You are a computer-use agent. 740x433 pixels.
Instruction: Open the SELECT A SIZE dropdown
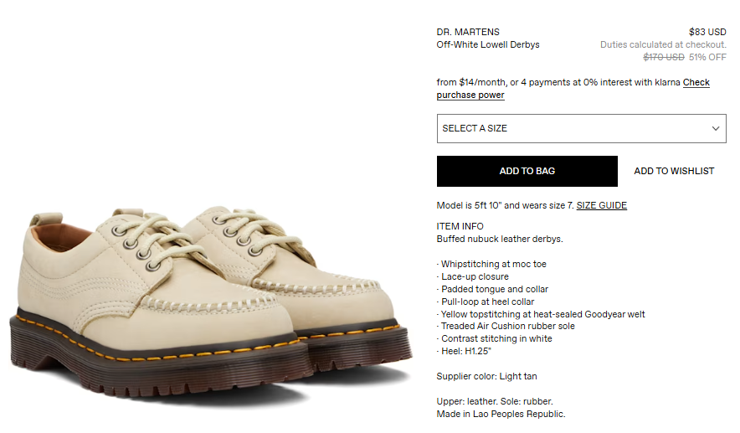pos(581,128)
